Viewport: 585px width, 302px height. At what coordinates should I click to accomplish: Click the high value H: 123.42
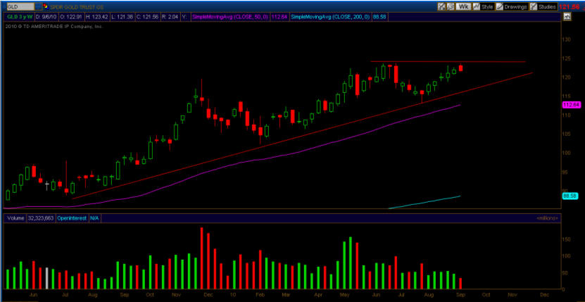click(96, 16)
